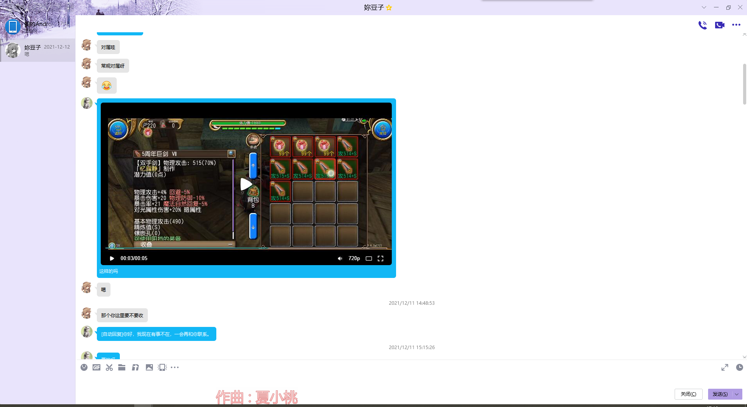Image resolution: width=747 pixels, height=407 pixels.
Task: Open the message history clock icon
Action: pos(740,367)
